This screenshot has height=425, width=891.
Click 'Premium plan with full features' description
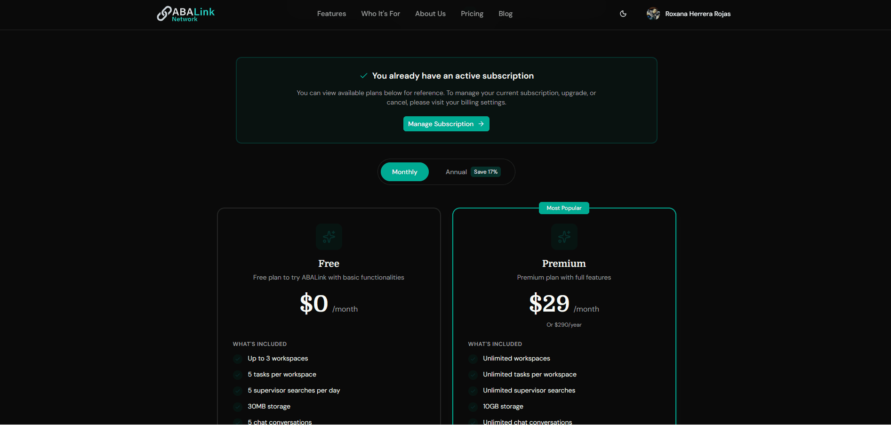point(564,278)
